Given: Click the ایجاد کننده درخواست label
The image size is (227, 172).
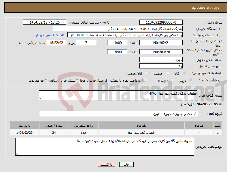Looking at the screenshot, I should click(x=207, y=35).
